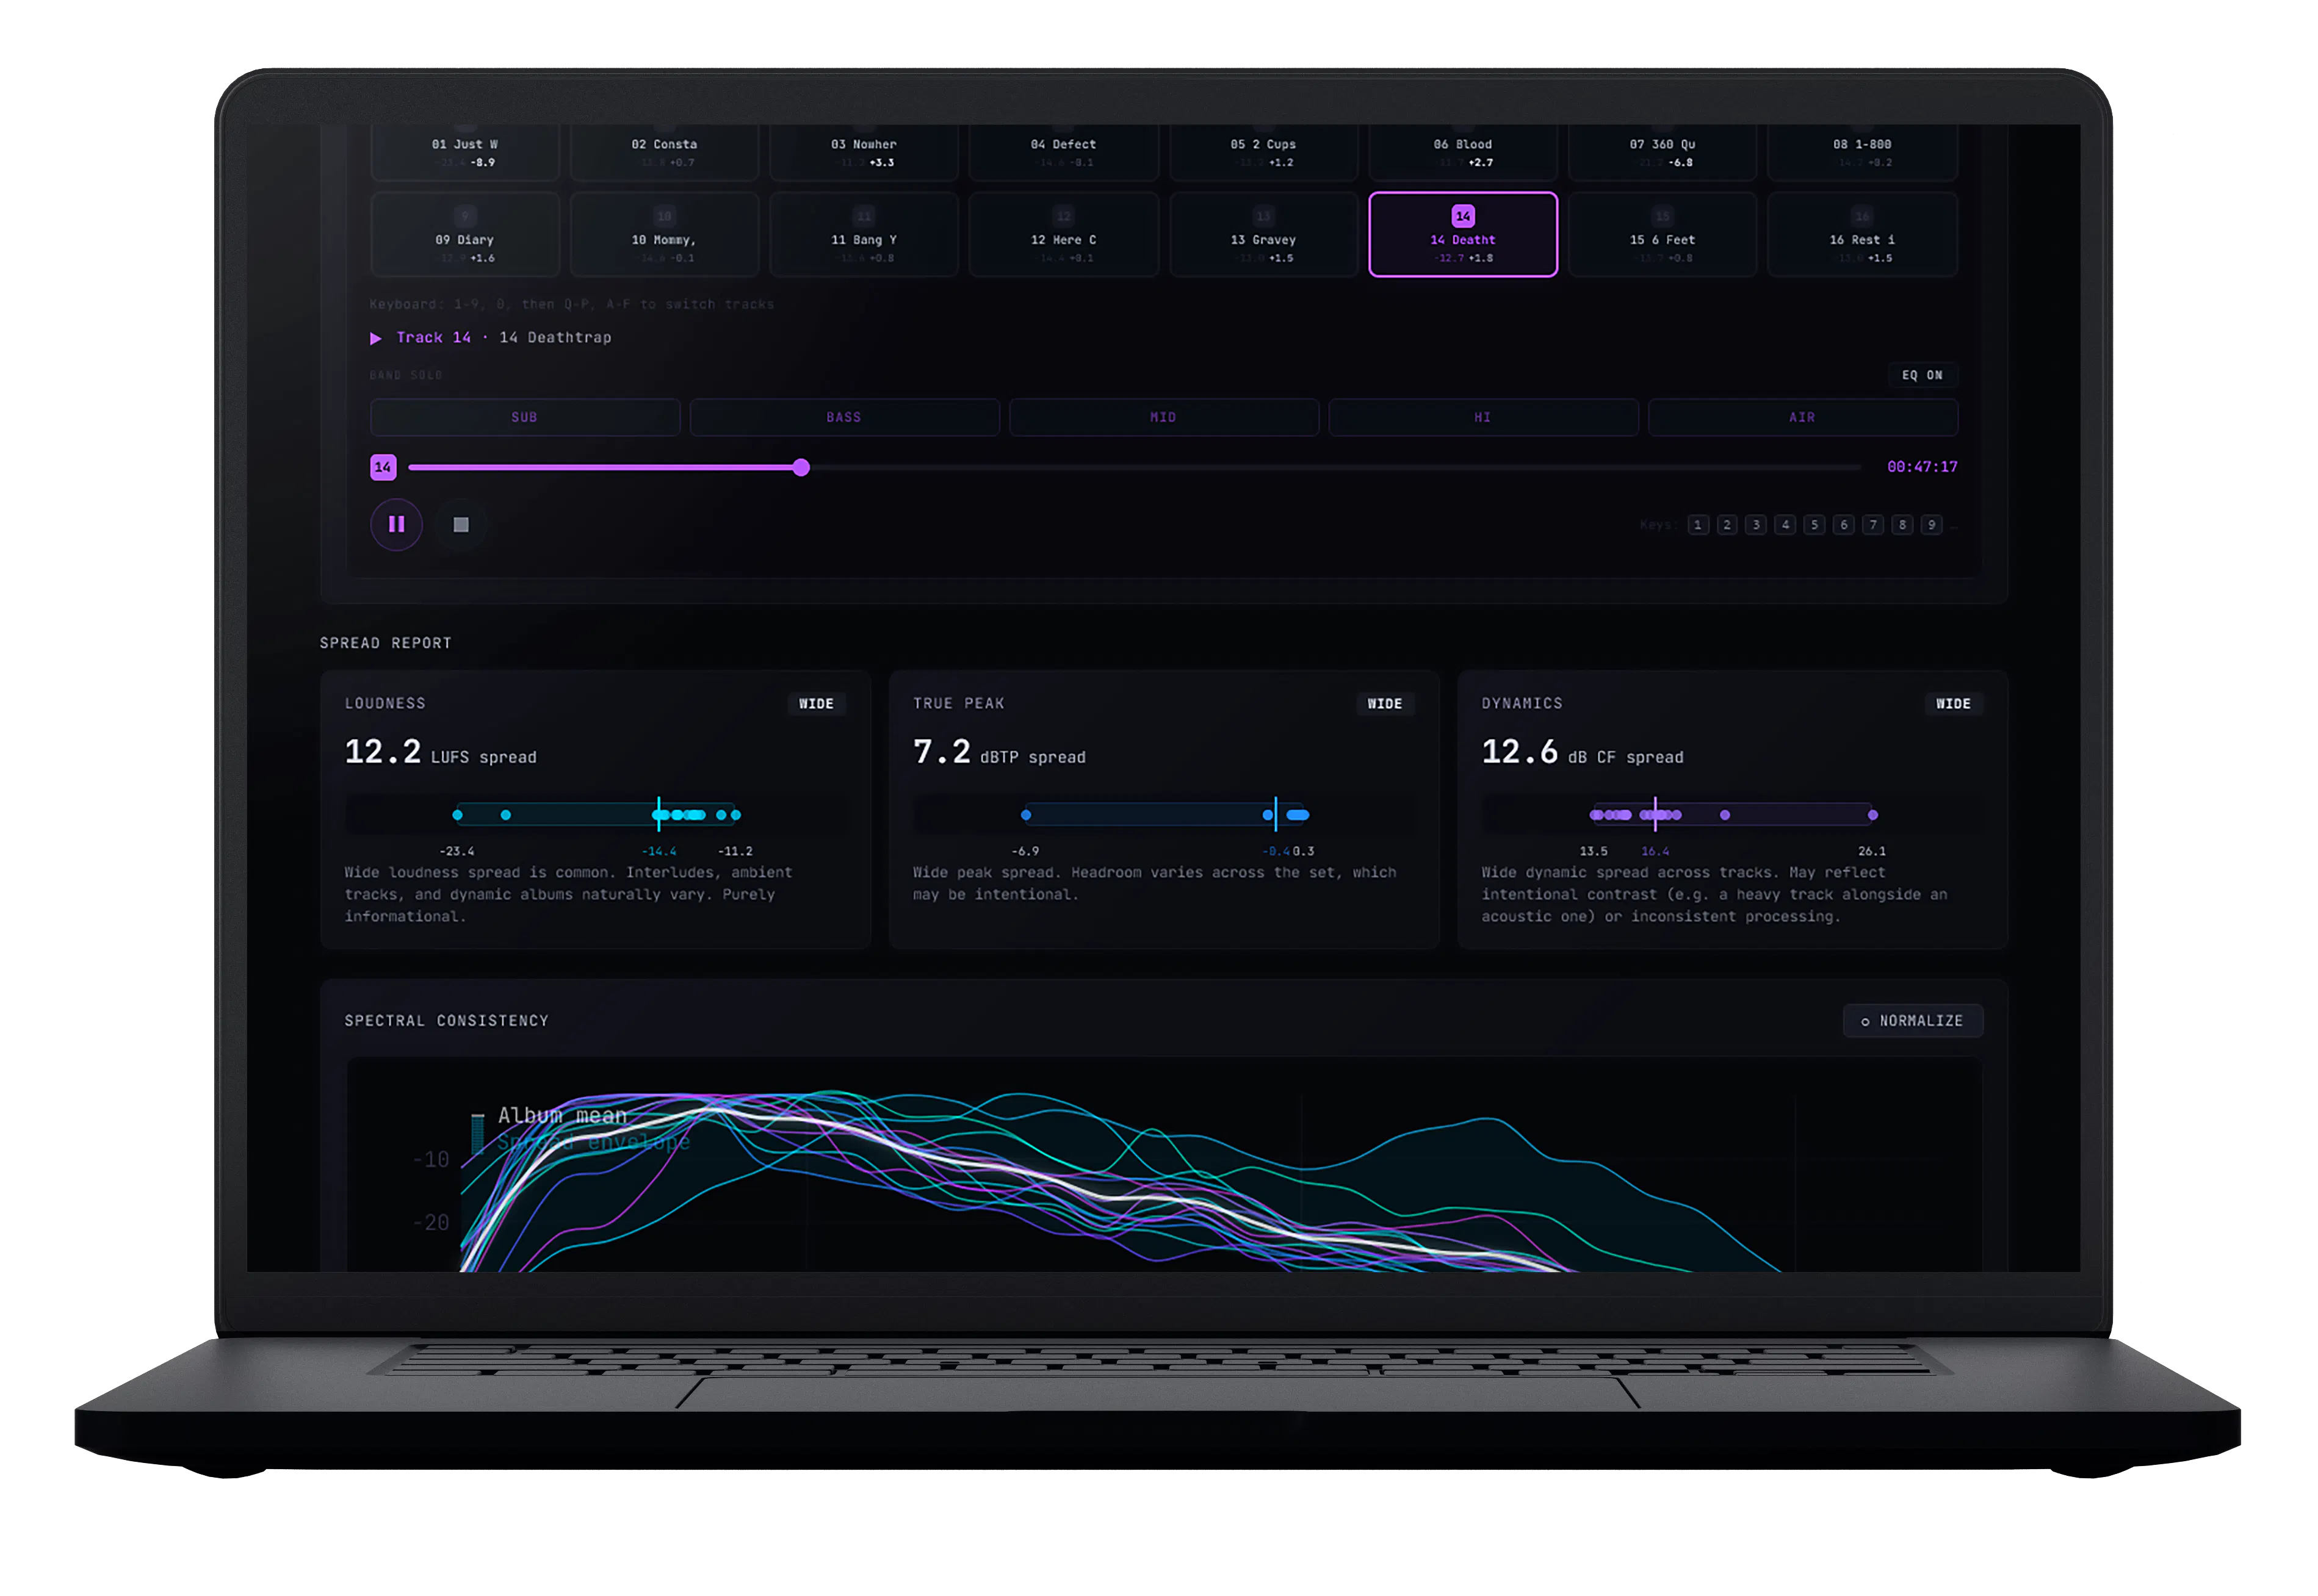Screen dimensions: 2318x1596
Task: Click the '12.6' dB CF spread value
Action: [x=1520, y=752]
